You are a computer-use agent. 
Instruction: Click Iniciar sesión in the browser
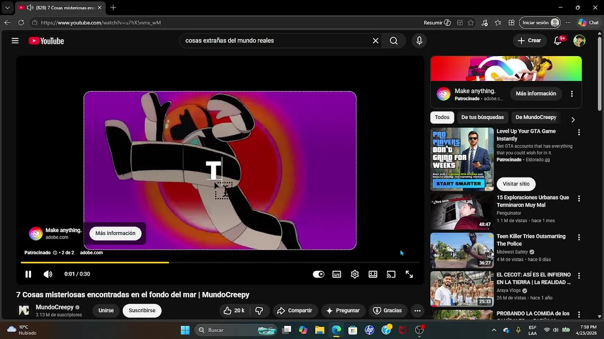coord(540,23)
